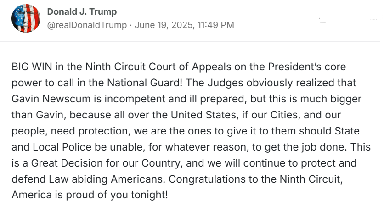Click the phrase need protection in post
Image resolution: width=384 pixels, height=207 pixels.
[90, 131]
